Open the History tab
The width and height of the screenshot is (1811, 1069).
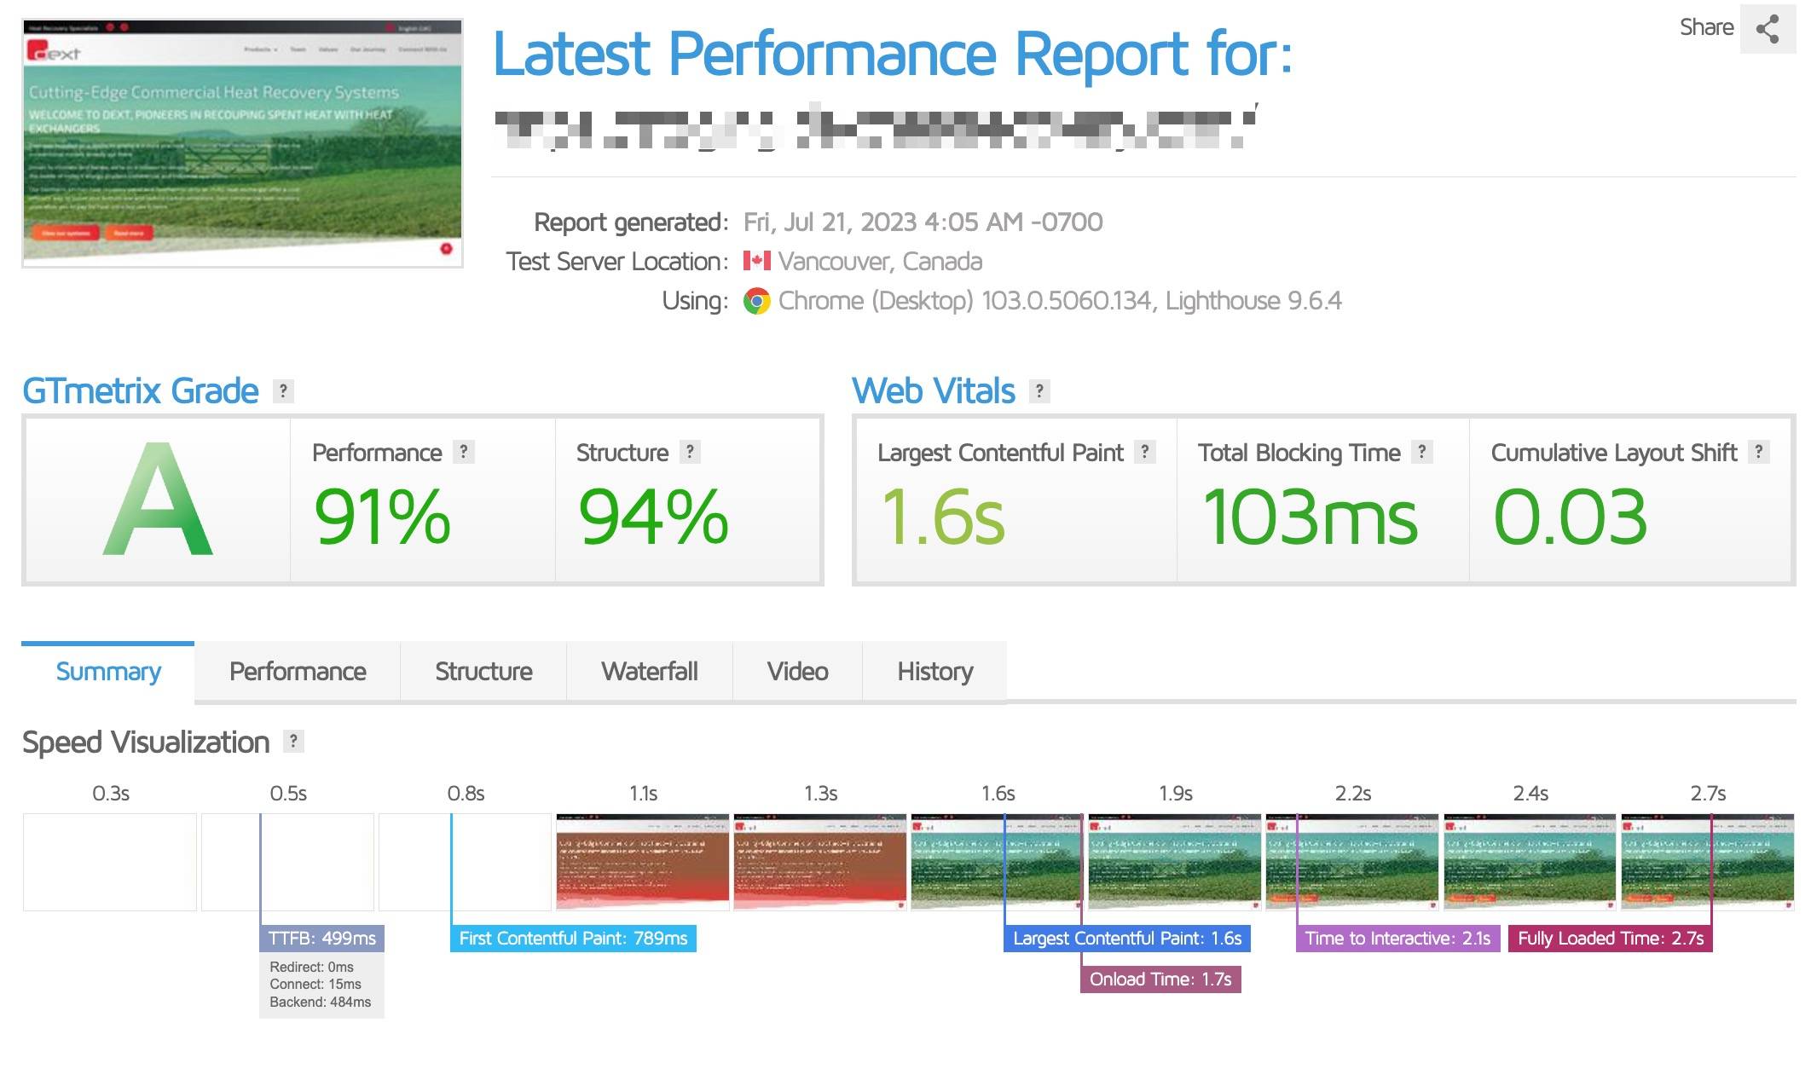(934, 672)
